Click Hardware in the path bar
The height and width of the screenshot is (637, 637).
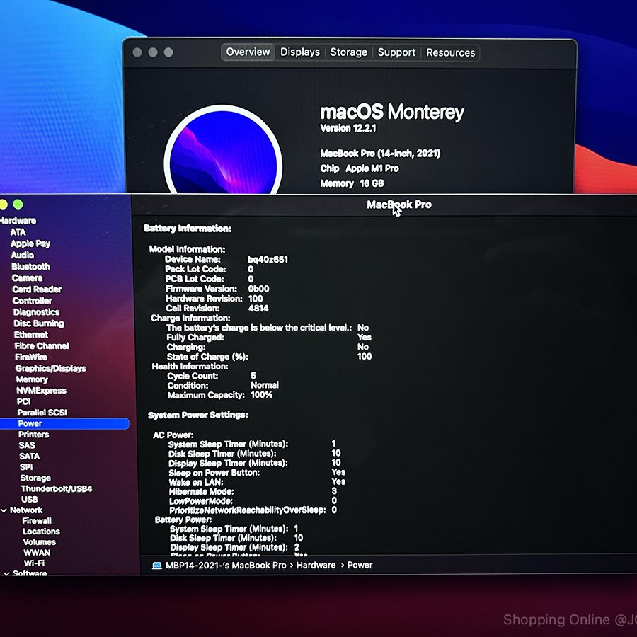click(x=316, y=566)
